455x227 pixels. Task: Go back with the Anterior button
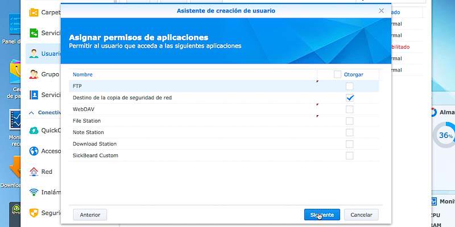point(90,215)
